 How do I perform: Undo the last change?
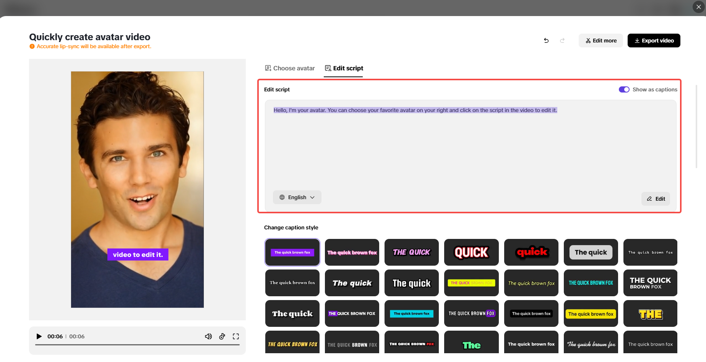click(x=546, y=41)
